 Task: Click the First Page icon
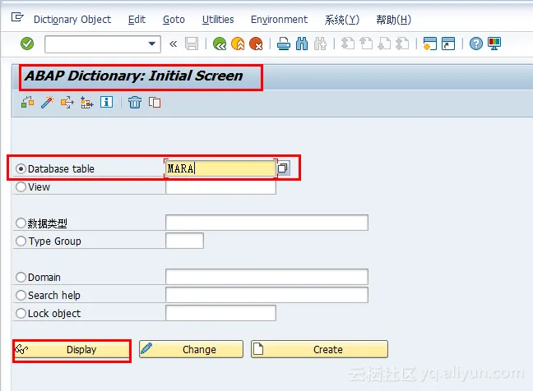348,44
